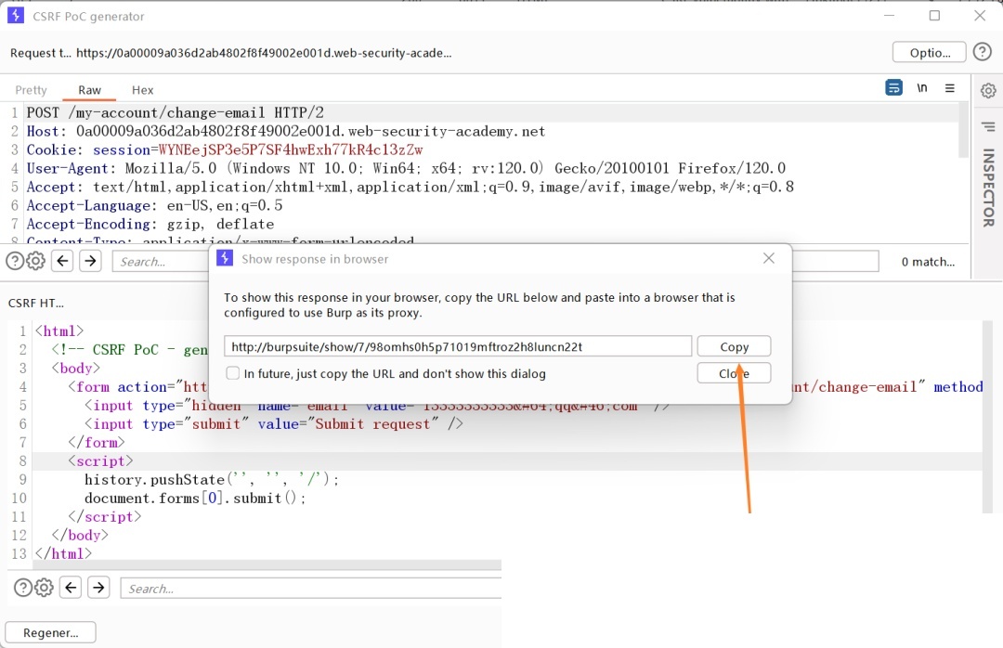
Task: Switch to the Pretty tab
Action: (x=31, y=90)
